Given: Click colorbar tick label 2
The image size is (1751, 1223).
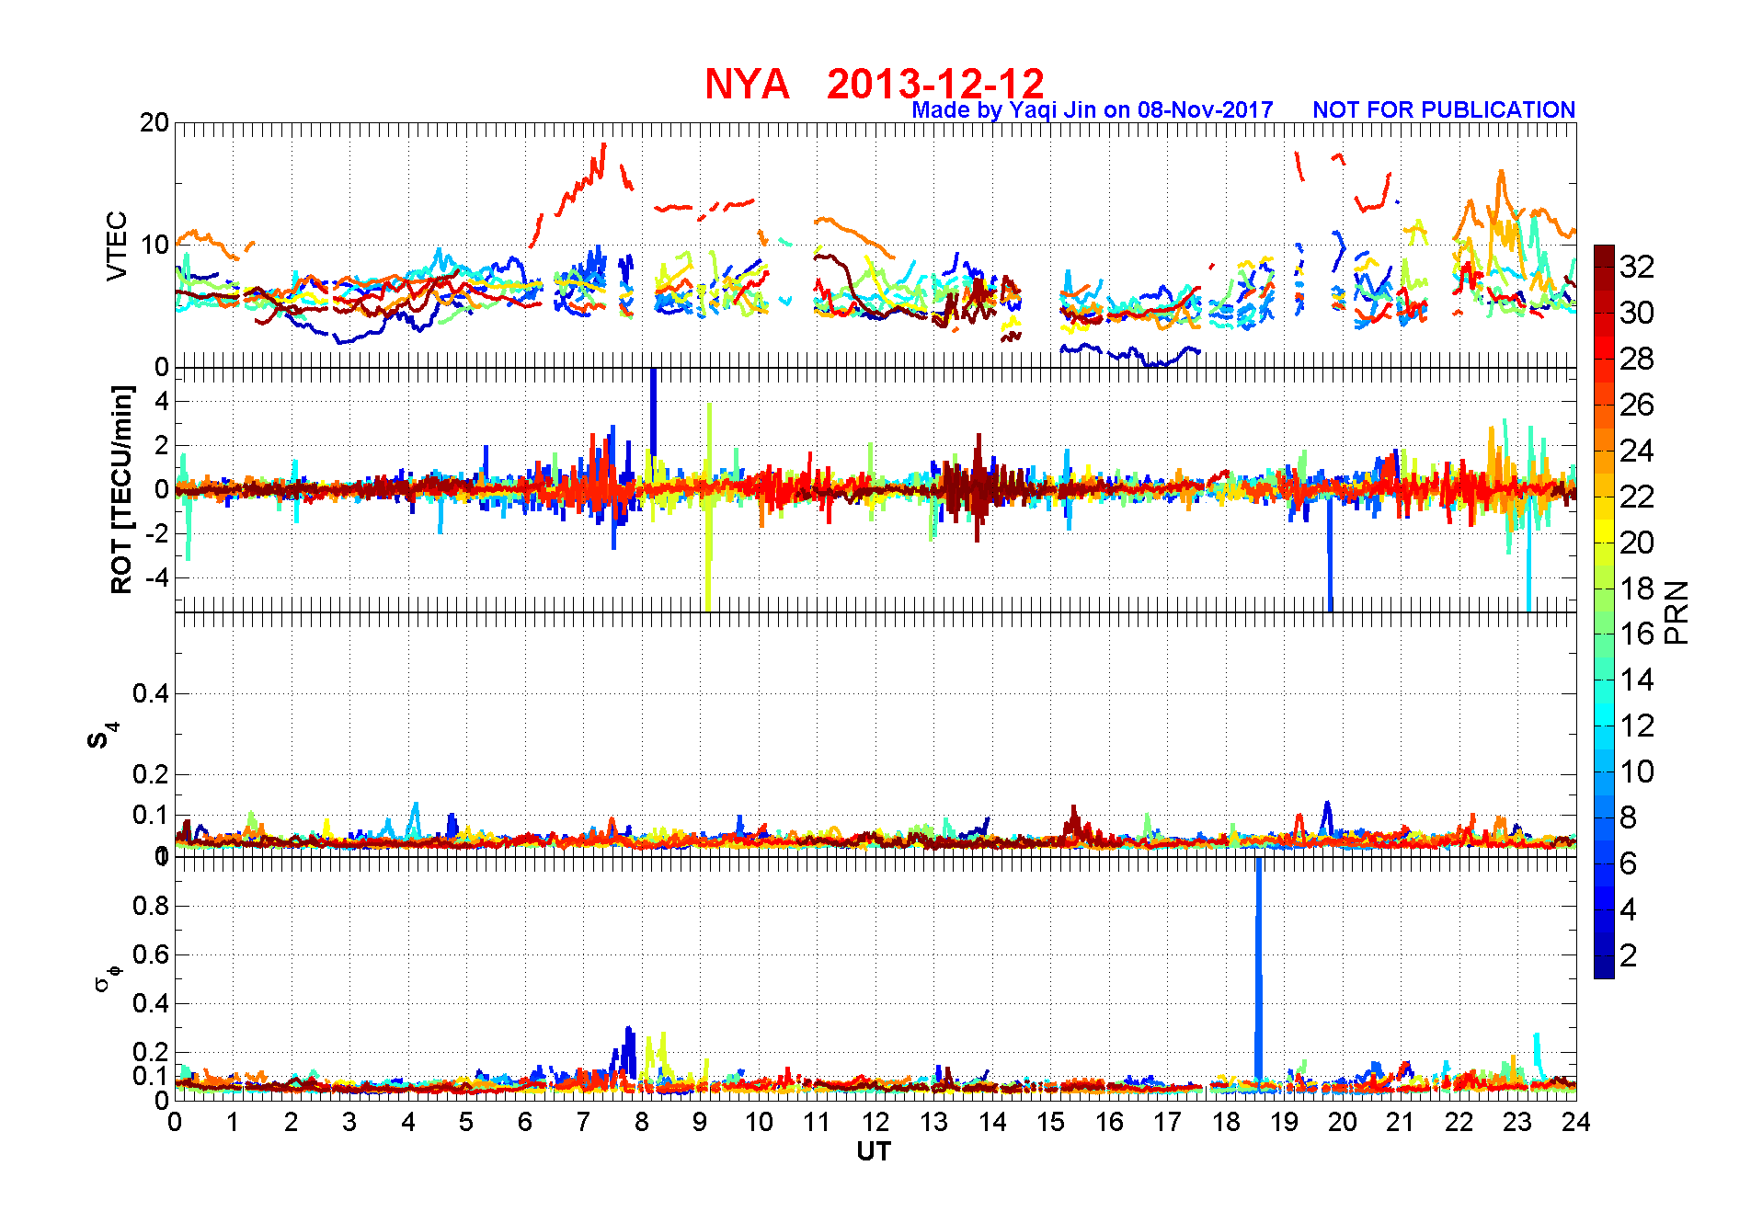Looking at the screenshot, I should (x=1628, y=955).
